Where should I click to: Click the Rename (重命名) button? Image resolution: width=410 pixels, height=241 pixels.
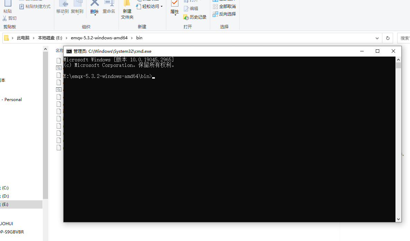point(109,7)
